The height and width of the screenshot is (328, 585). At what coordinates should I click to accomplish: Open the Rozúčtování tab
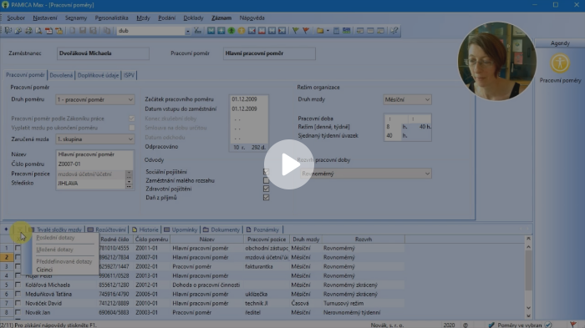pyautogui.click(x=107, y=230)
